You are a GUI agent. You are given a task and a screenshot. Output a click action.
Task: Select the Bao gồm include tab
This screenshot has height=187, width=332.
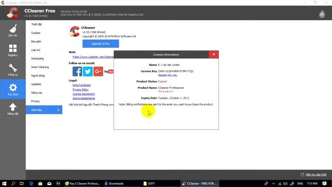[x=44, y=42]
